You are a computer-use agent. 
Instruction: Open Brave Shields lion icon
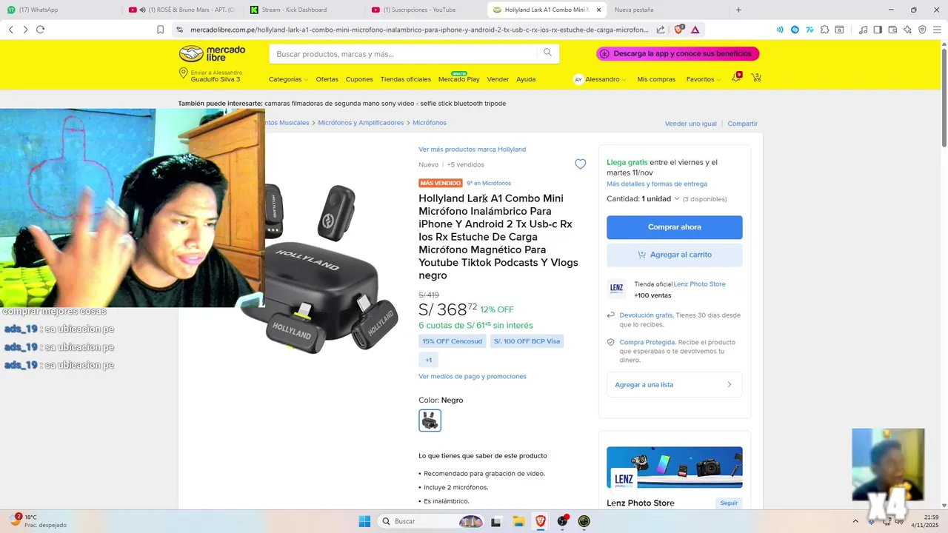point(678,30)
